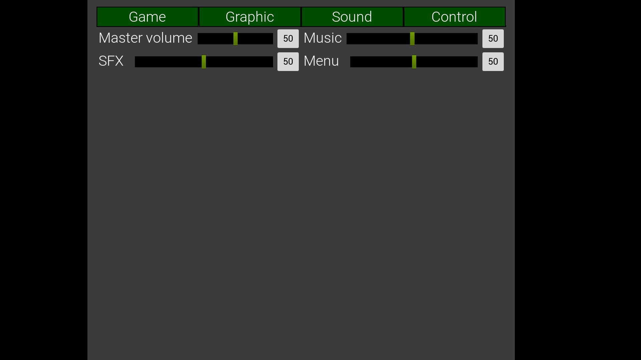Screen dimensions: 641x360
Task: Select the SFX value field
Action: [x=288, y=62]
